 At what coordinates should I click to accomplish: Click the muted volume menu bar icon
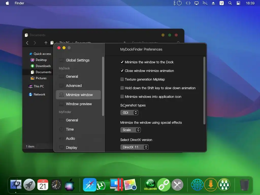(205, 3)
